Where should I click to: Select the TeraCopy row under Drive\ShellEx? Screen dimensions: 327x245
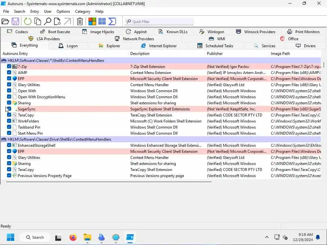point(161,170)
